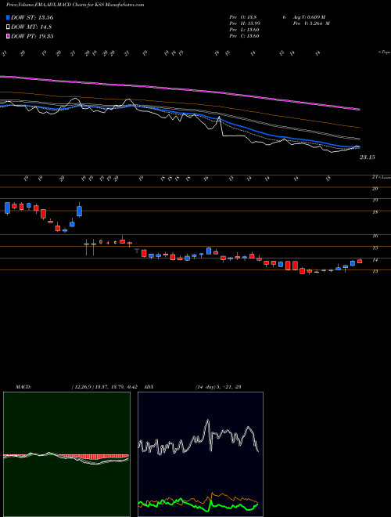
Task: Click the blue DOW ST legend swatch
Action: [x=9, y=17]
